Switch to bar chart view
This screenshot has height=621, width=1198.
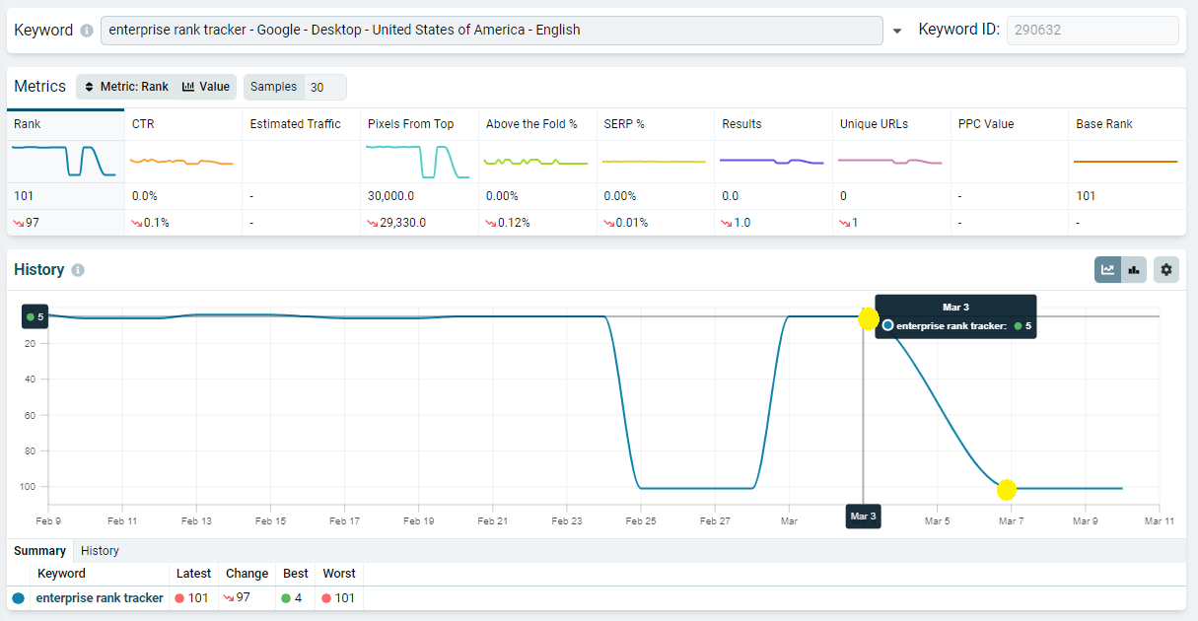point(1134,269)
